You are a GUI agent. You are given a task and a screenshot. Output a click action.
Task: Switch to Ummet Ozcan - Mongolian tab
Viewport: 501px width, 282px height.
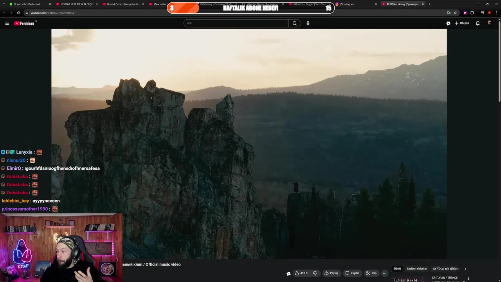click(124, 4)
